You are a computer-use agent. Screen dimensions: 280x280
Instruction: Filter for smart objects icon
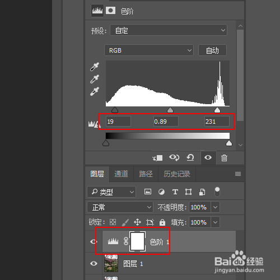pyautogui.click(x=202, y=192)
